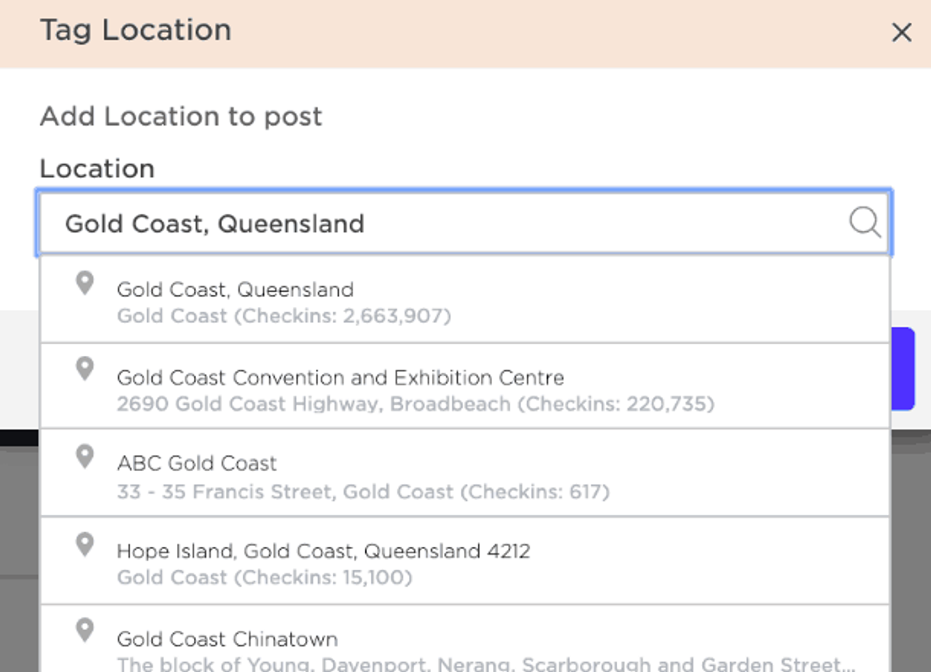Click the Tag Location header title
The width and height of the screenshot is (931, 672).
136,31
